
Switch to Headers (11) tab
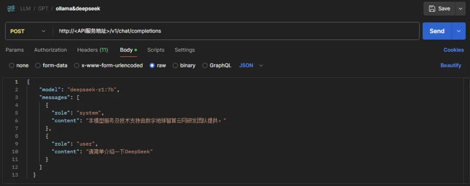click(x=92, y=50)
